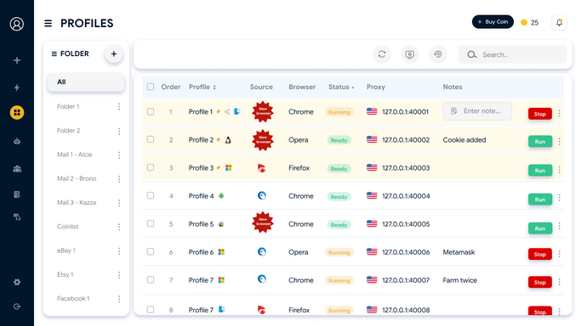
Task: Check the checkbox for Profile 2
Action: (151, 139)
